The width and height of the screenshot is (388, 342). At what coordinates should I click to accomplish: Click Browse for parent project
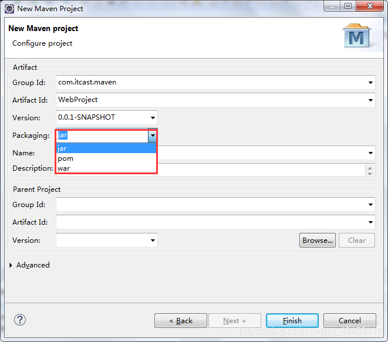click(317, 240)
